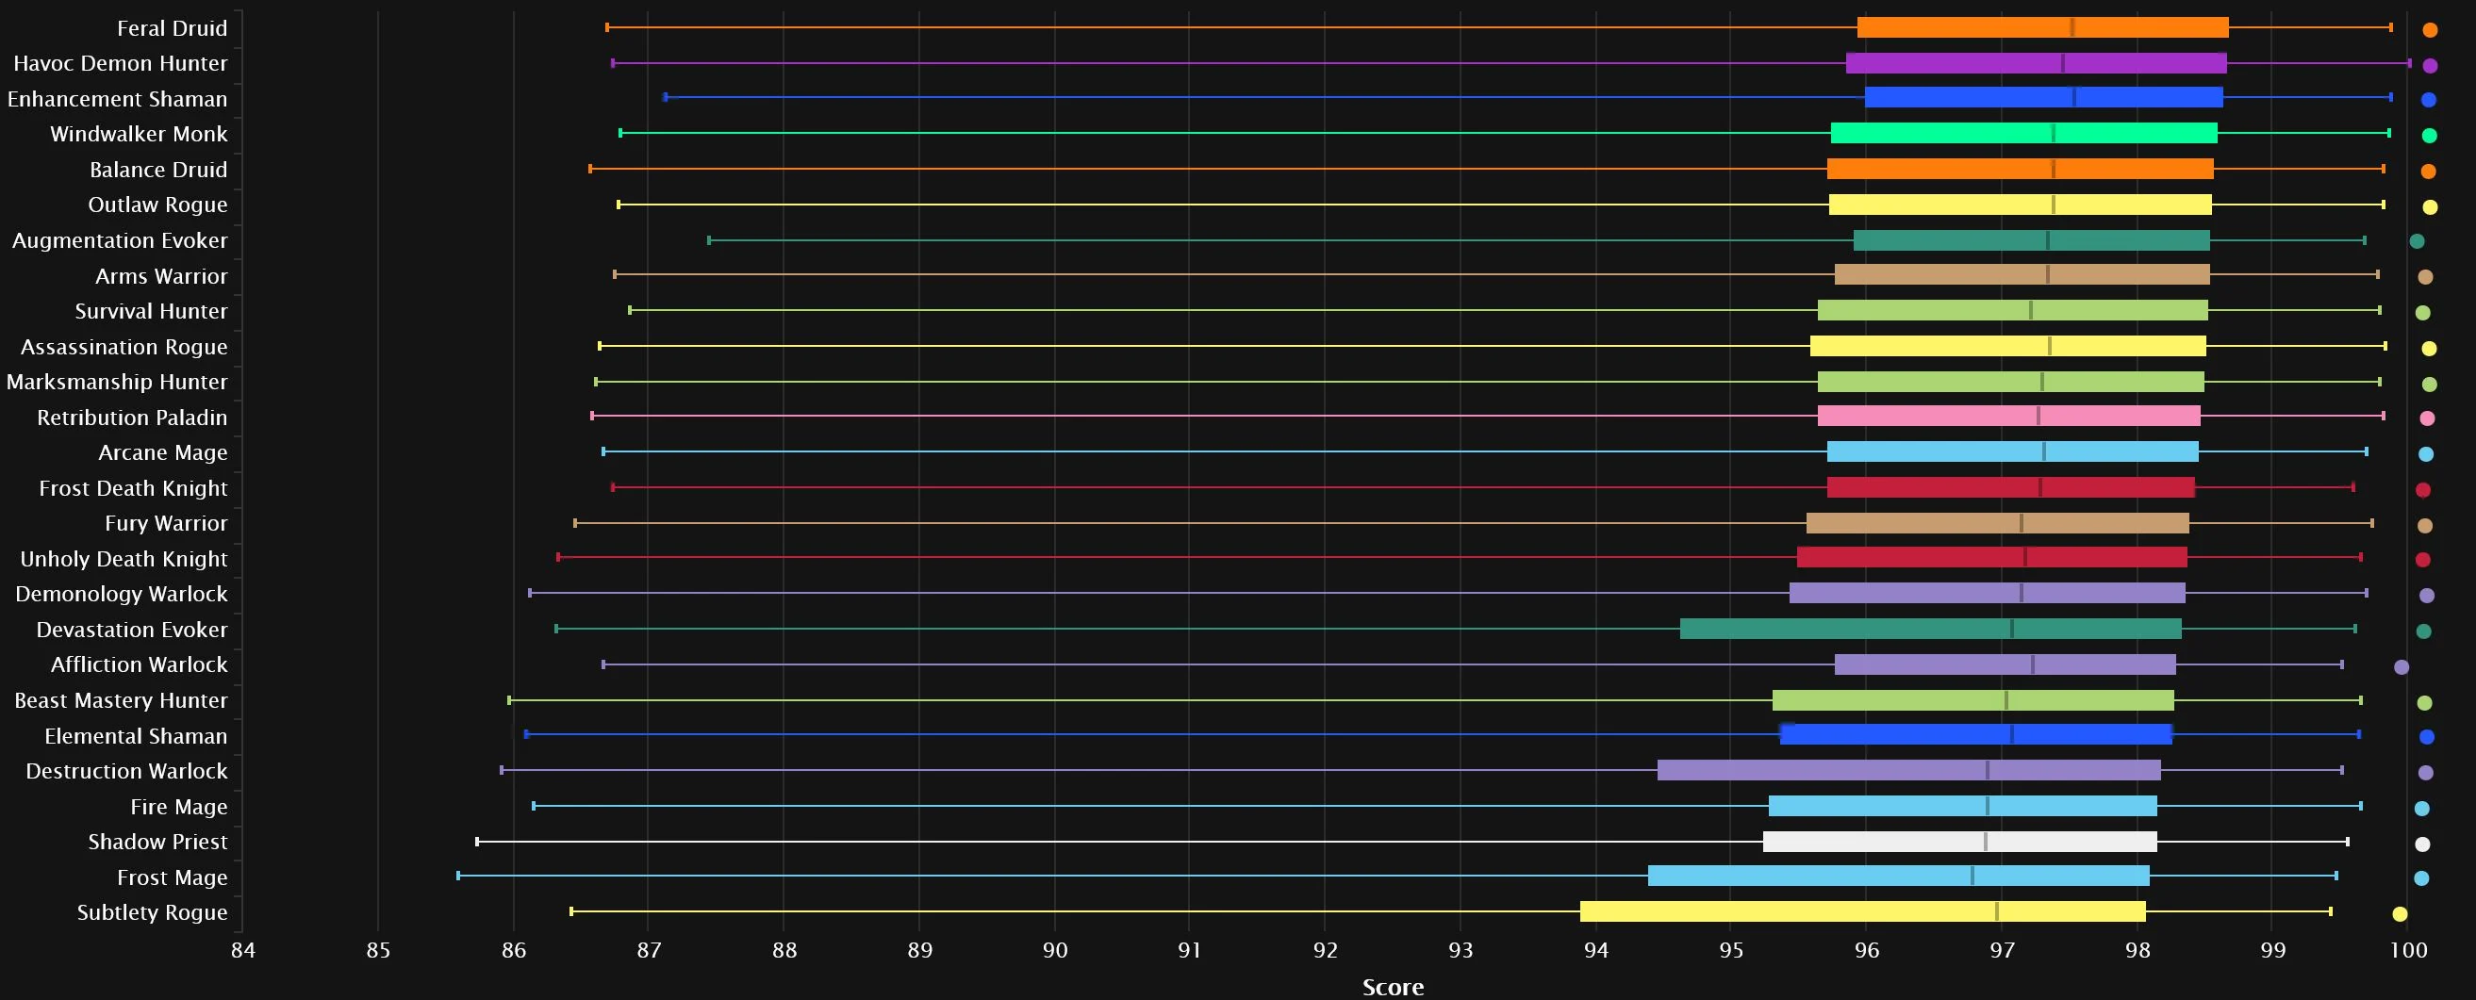The height and width of the screenshot is (1000, 2476).
Task: Click the Havoc Demon Hunter outlier dot
Action: 2430,66
